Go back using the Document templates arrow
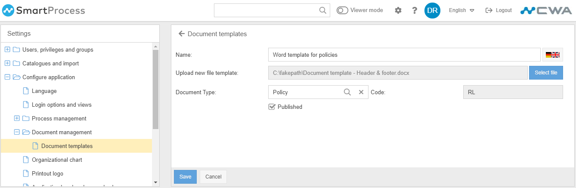The image size is (576, 188). click(182, 34)
